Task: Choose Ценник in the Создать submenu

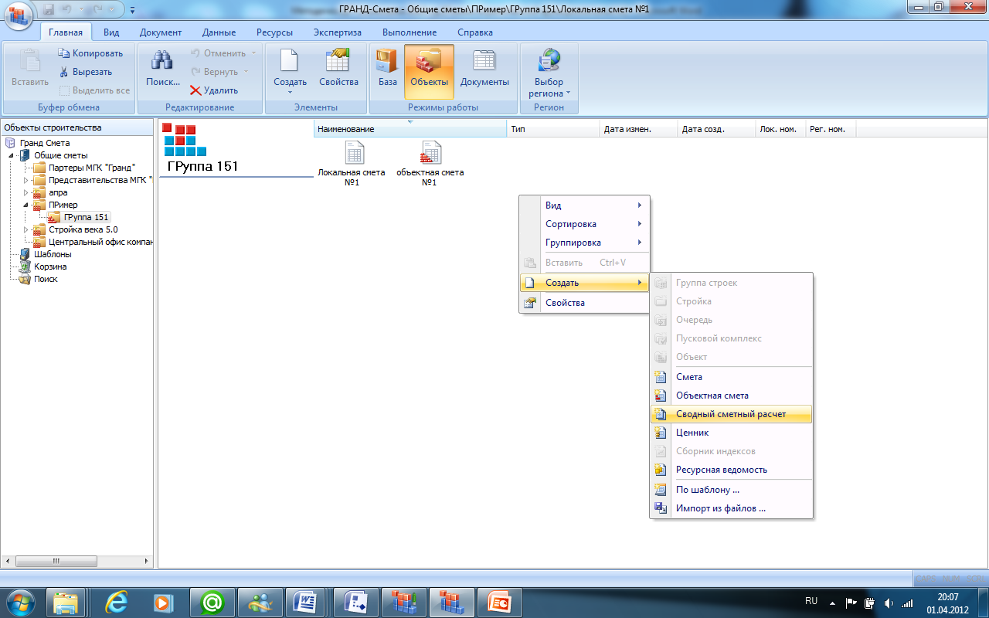Action: click(x=732, y=433)
